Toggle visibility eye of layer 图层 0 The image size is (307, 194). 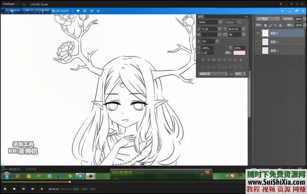[x=258, y=33]
